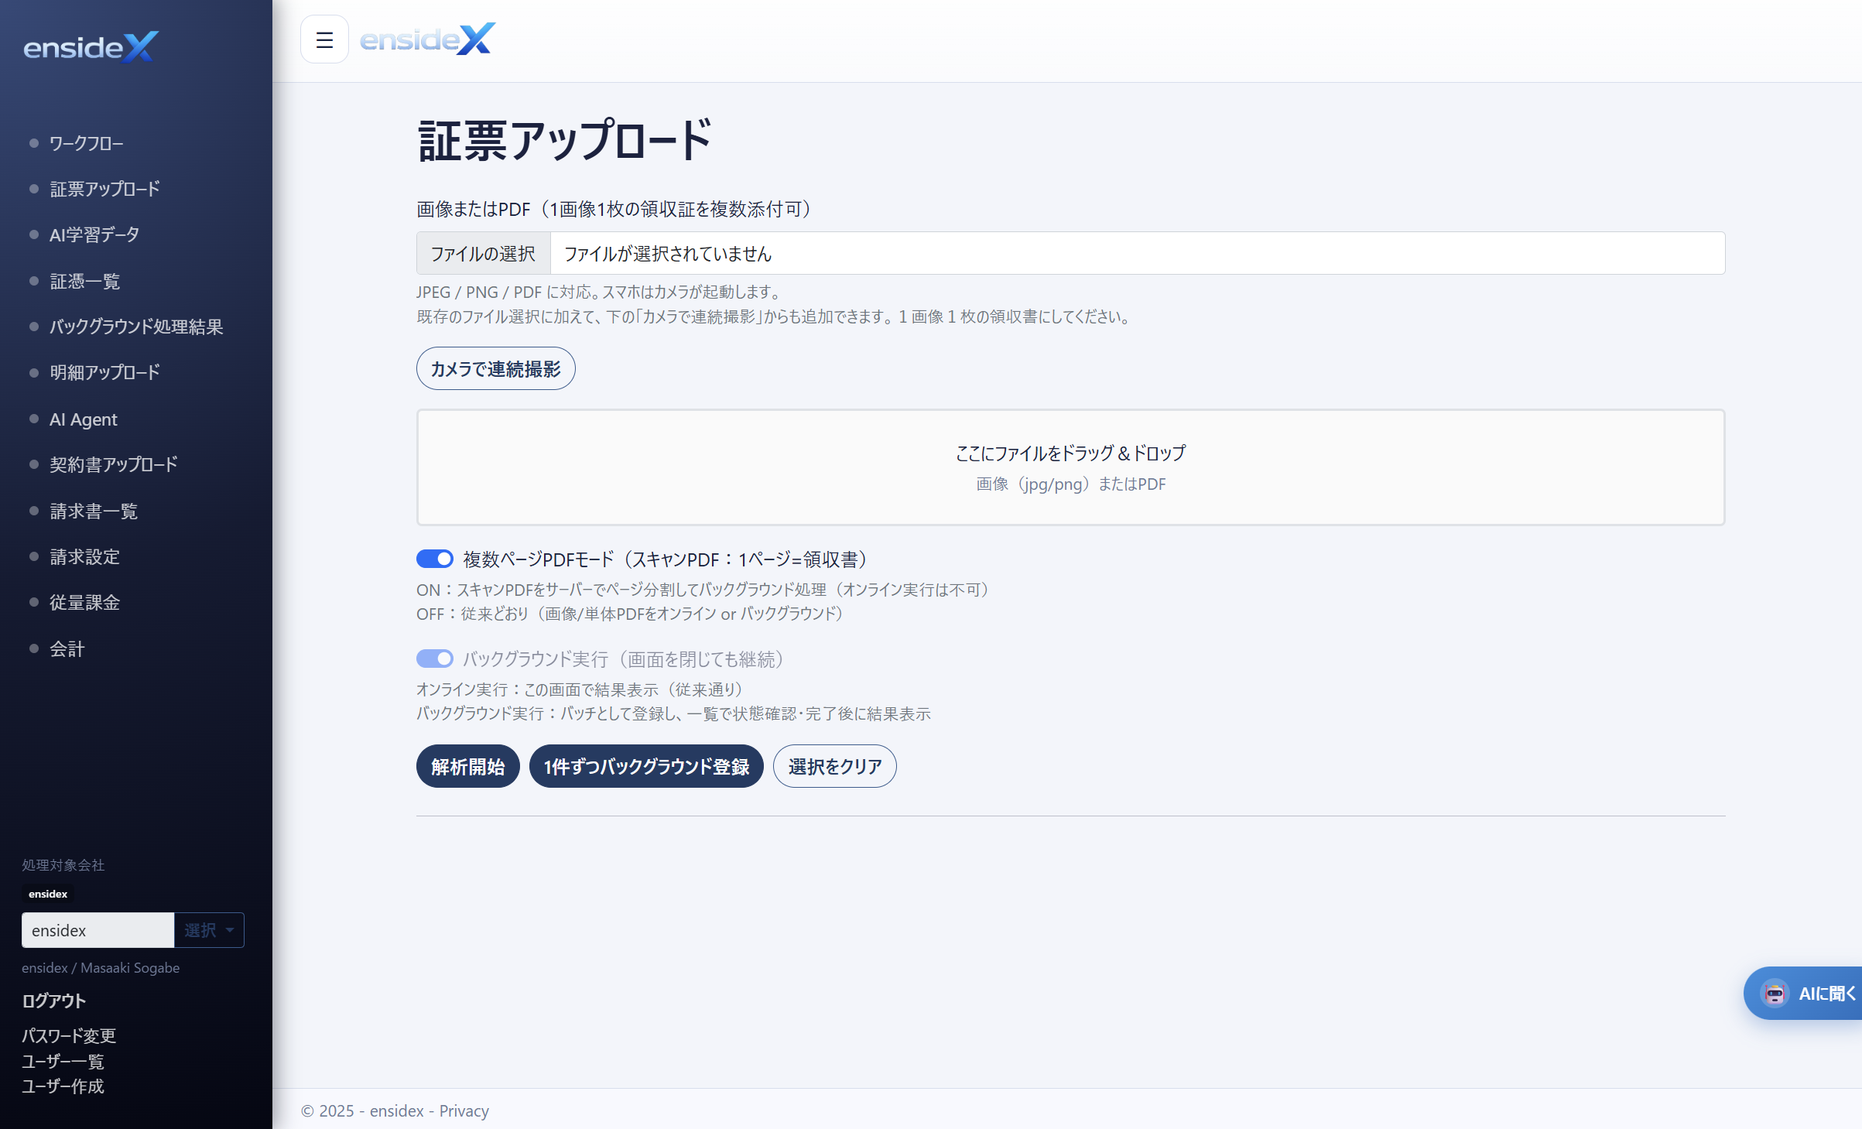This screenshot has height=1129, width=1862.
Task: Click the 複数ページPDFモード label text
Action: [x=666, y=559]
